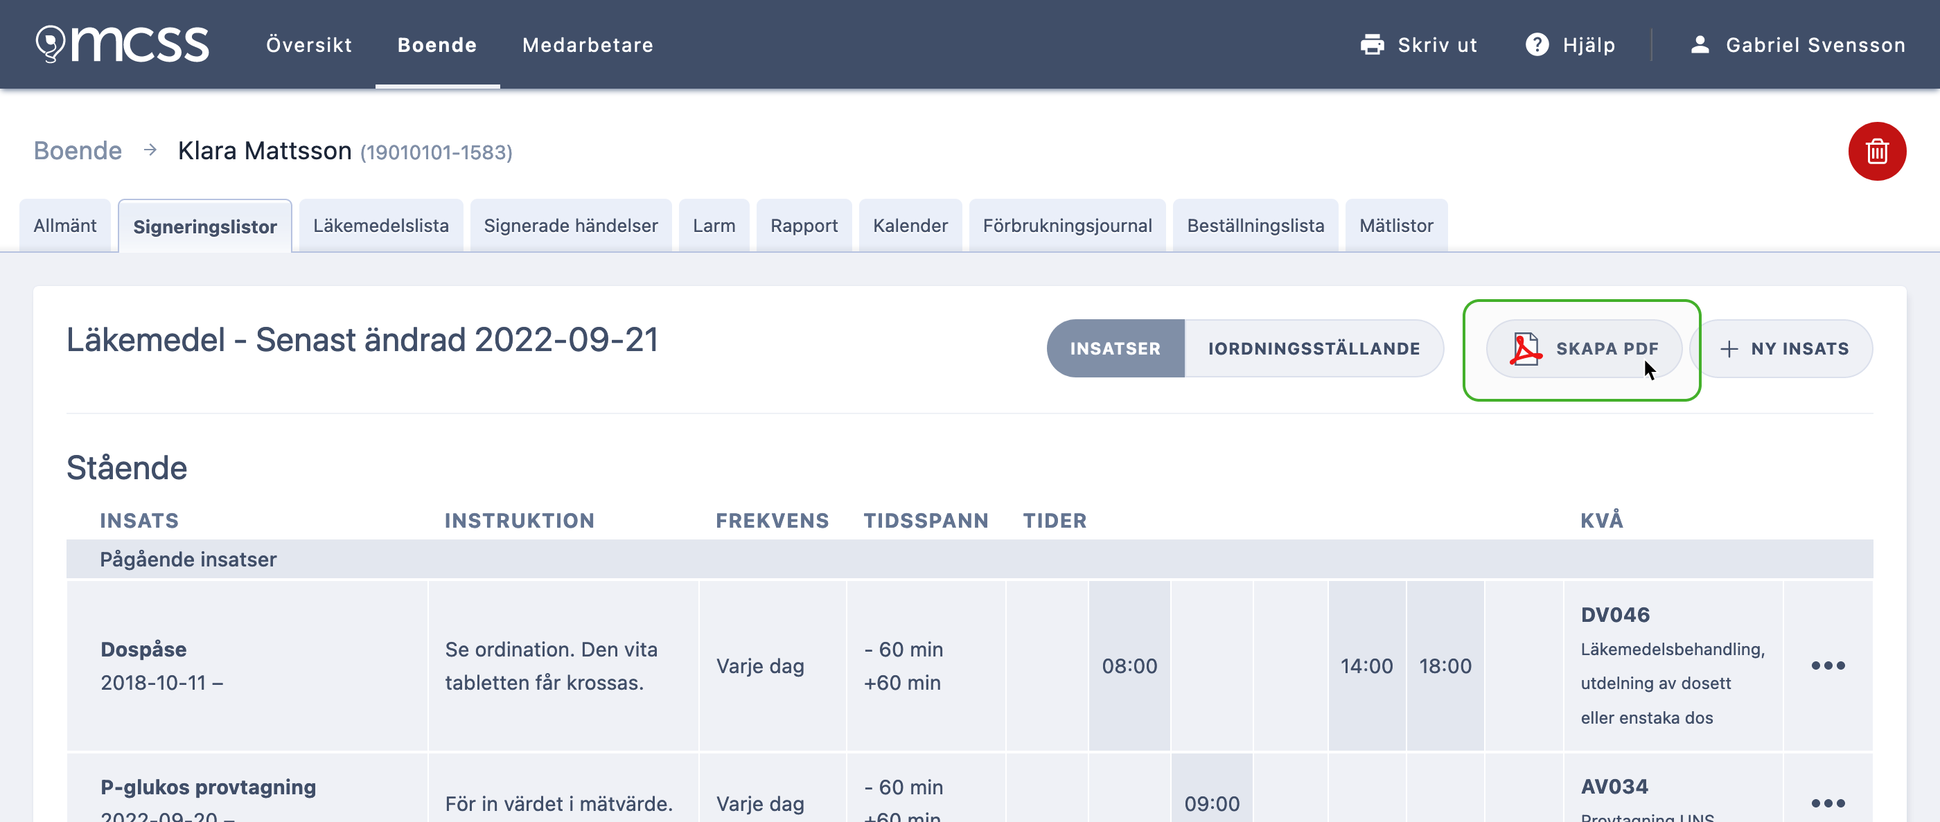The height and width of the screenshot is (822, 1940).
Task: Click the 08:00 time cell
Action: [1129, 666]
